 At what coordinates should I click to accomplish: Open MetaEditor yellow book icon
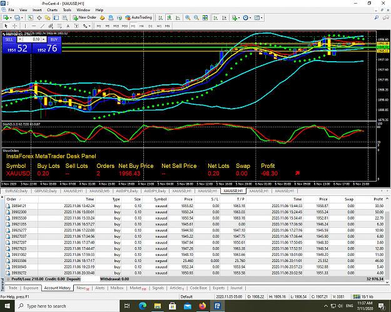tap(102, 17)
